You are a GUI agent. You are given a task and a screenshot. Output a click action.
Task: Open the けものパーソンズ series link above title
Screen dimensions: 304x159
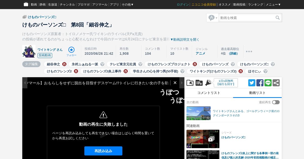(x=42, y=17)
